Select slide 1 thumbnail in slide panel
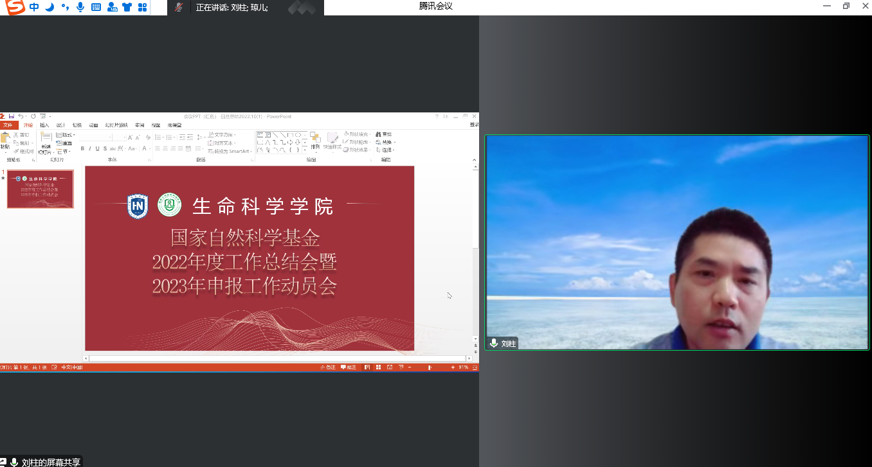 [41, 189]
